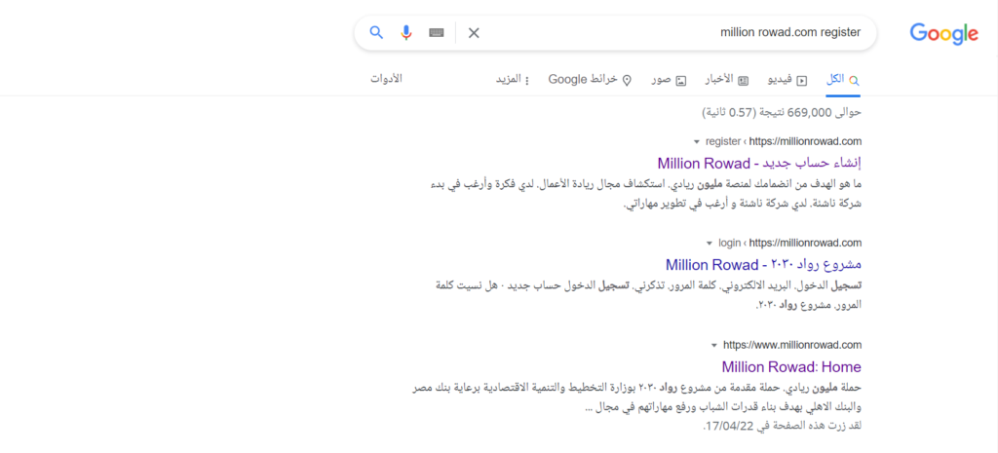Click inside the search query field
Viewport: 998px width, 453px height.
[x=674, y=32]
